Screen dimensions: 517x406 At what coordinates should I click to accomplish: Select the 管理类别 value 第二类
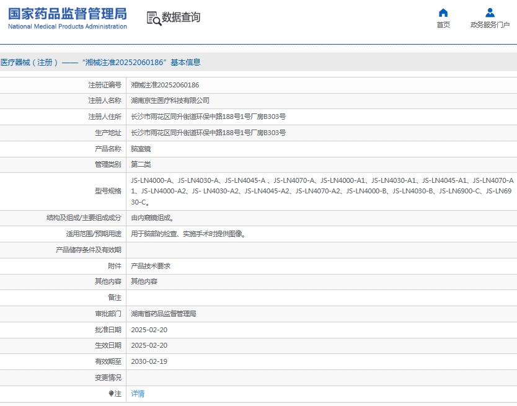pos(140,164)
